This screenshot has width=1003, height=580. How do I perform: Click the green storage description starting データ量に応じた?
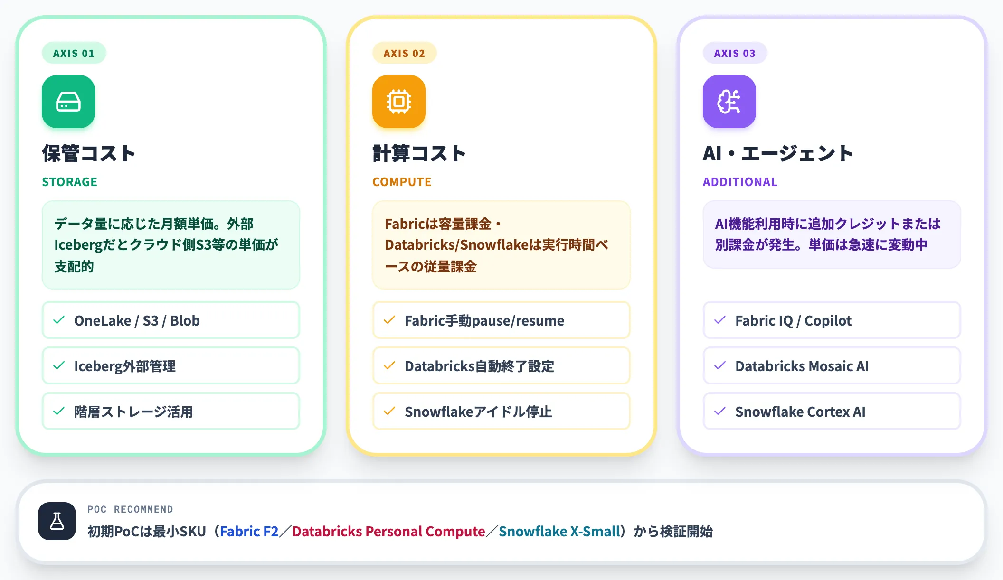click(x=171, y=245)
